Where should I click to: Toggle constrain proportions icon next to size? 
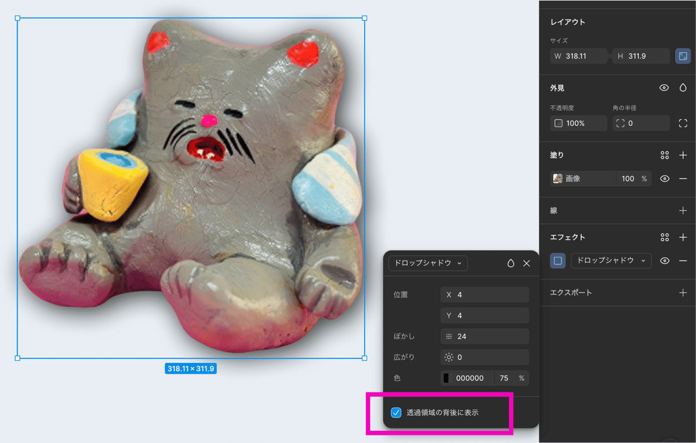(x=683, y=56)
